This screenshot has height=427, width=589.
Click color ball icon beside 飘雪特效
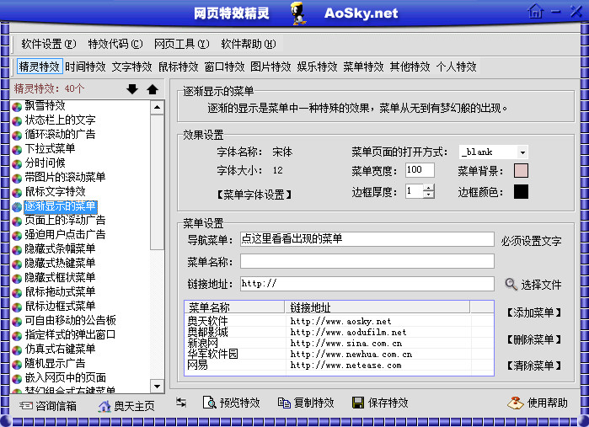(x=17, y=107)
